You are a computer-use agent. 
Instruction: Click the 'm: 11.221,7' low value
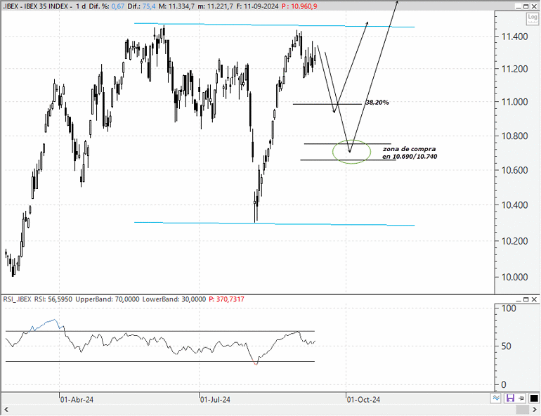(216, 6)
